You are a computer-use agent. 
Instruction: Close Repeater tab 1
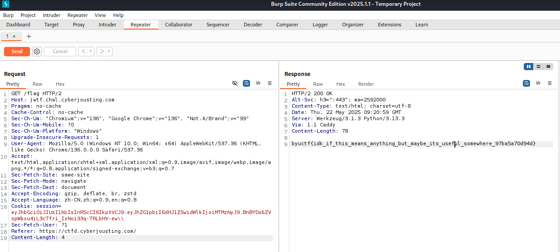pyautogui.click(x=14, y=36)
